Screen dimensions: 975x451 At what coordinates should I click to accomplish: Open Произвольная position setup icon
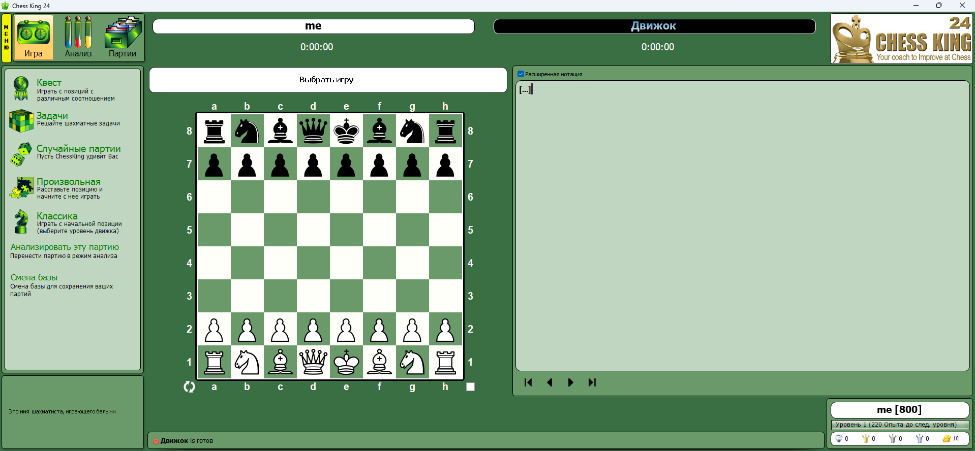point(21,187)
